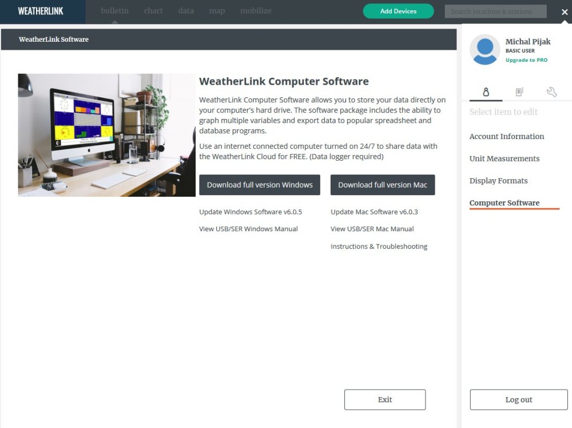
Task: Open the user profile avatar
Action: click(x=484, y=50)
